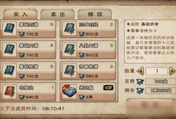Select the 640文 price row of 吐纳功
Viewport: 176px width, 119px height.
36,97
